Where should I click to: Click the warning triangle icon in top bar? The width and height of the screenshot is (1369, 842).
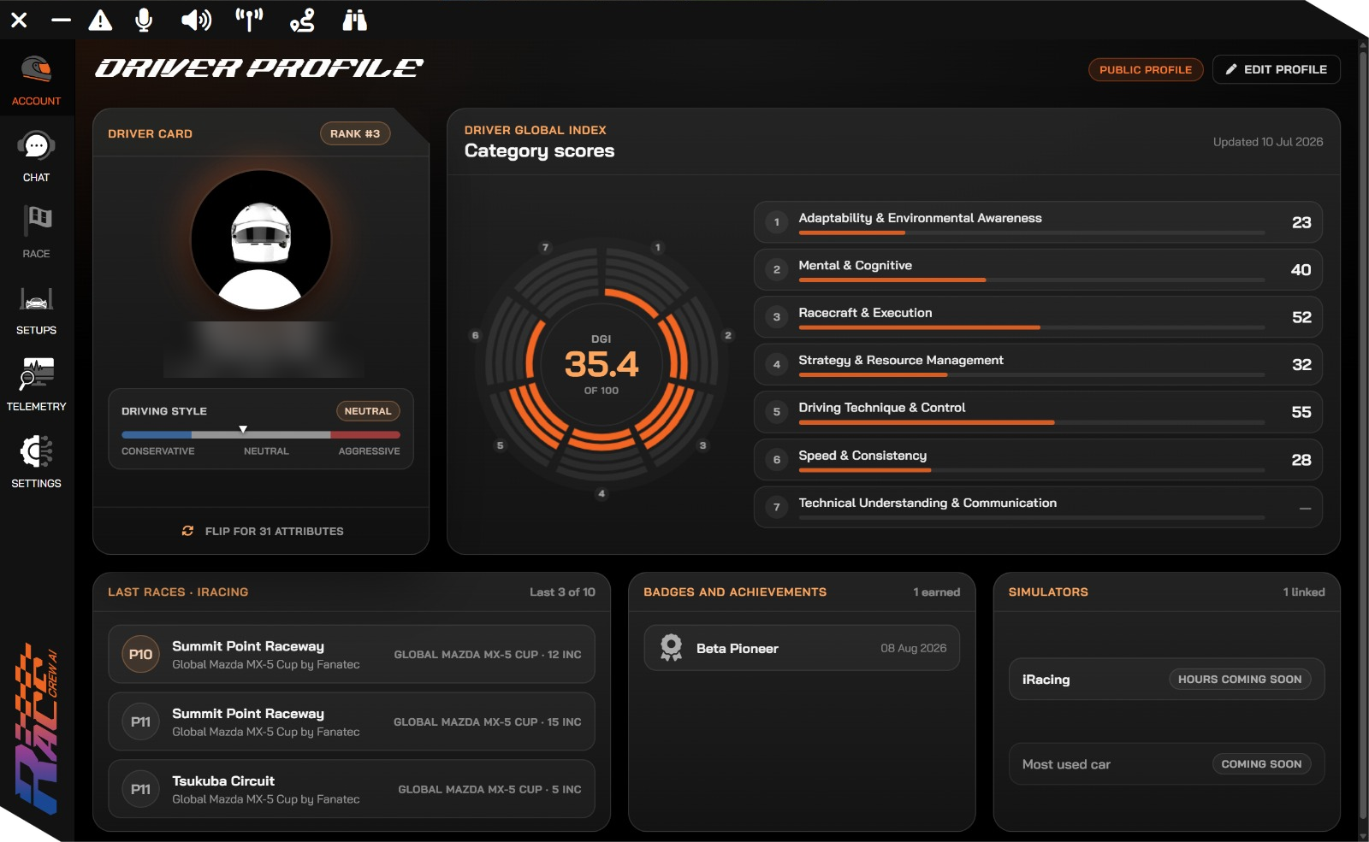100,20
